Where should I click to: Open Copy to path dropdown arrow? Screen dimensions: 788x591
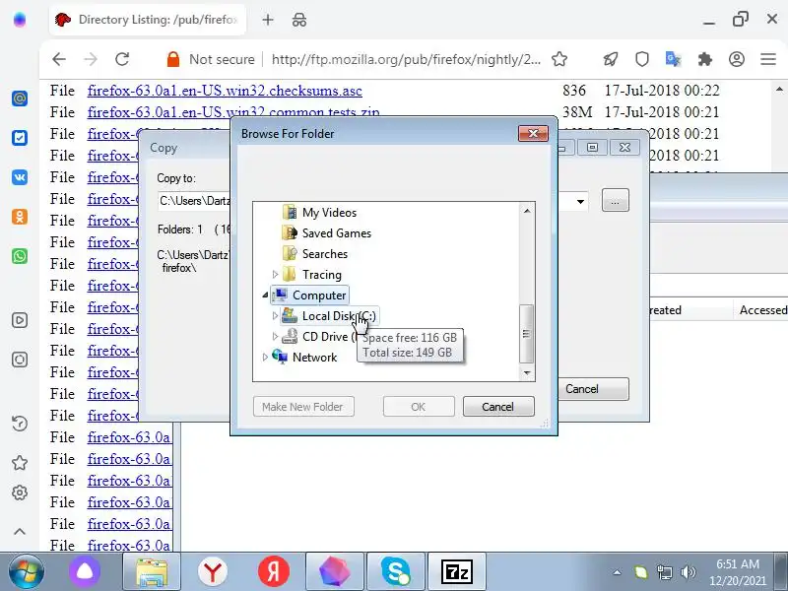(580, 201)
